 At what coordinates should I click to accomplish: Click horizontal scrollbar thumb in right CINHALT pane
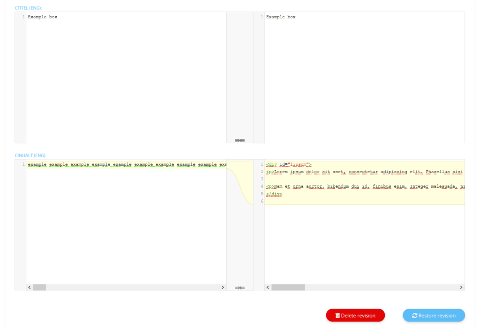click(x=288, y=287)
